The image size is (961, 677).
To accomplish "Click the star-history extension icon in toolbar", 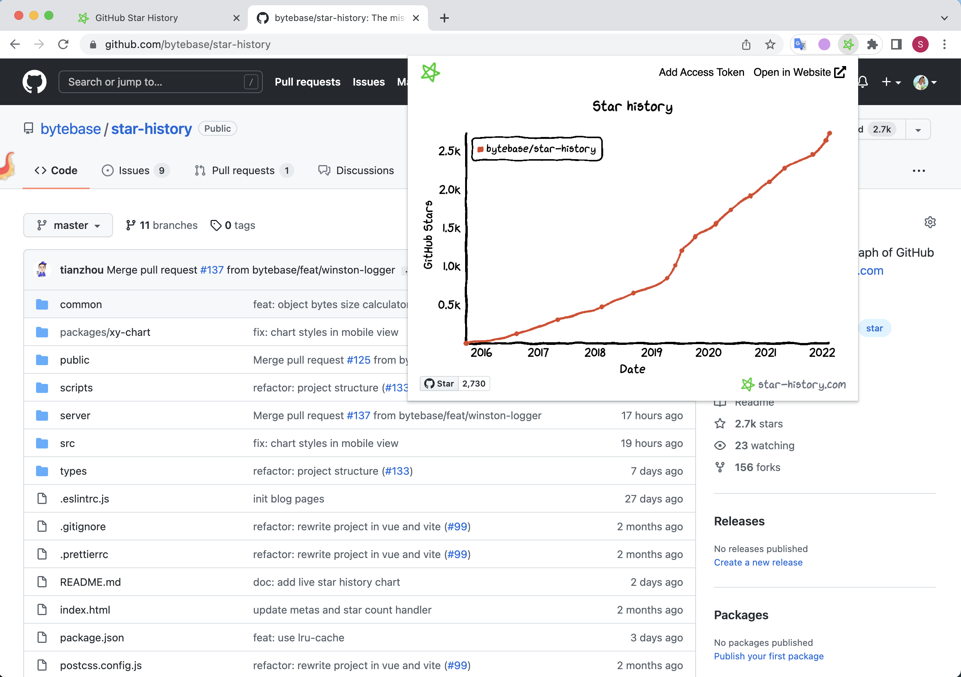I will tap(847, 43).
